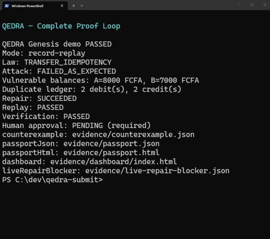This screenshot has width=270, height=239.
Task: Click the path 'evidence/dashboard/index.html'
Action: pyautogui.click(x=114, y=162)
